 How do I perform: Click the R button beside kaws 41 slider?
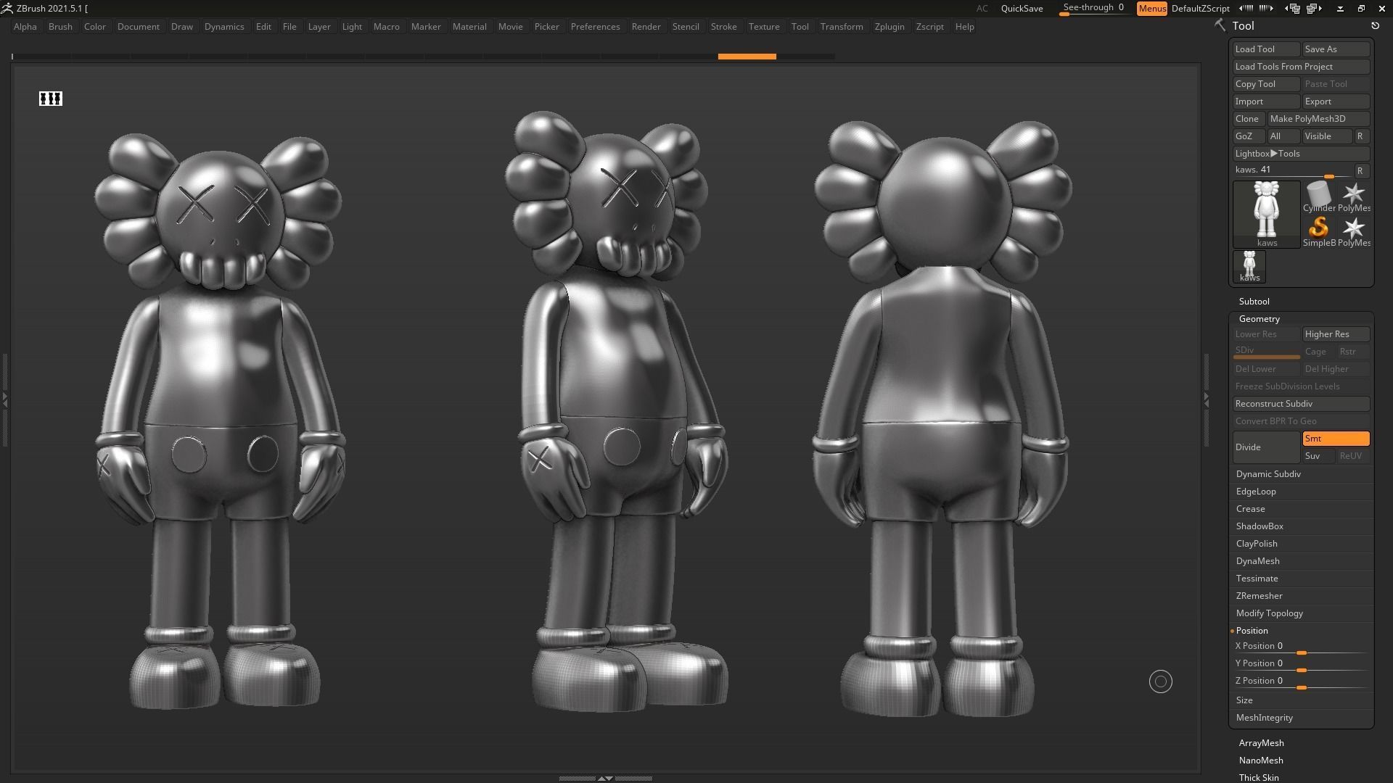pyautogui.click(x=1361, y=171)
